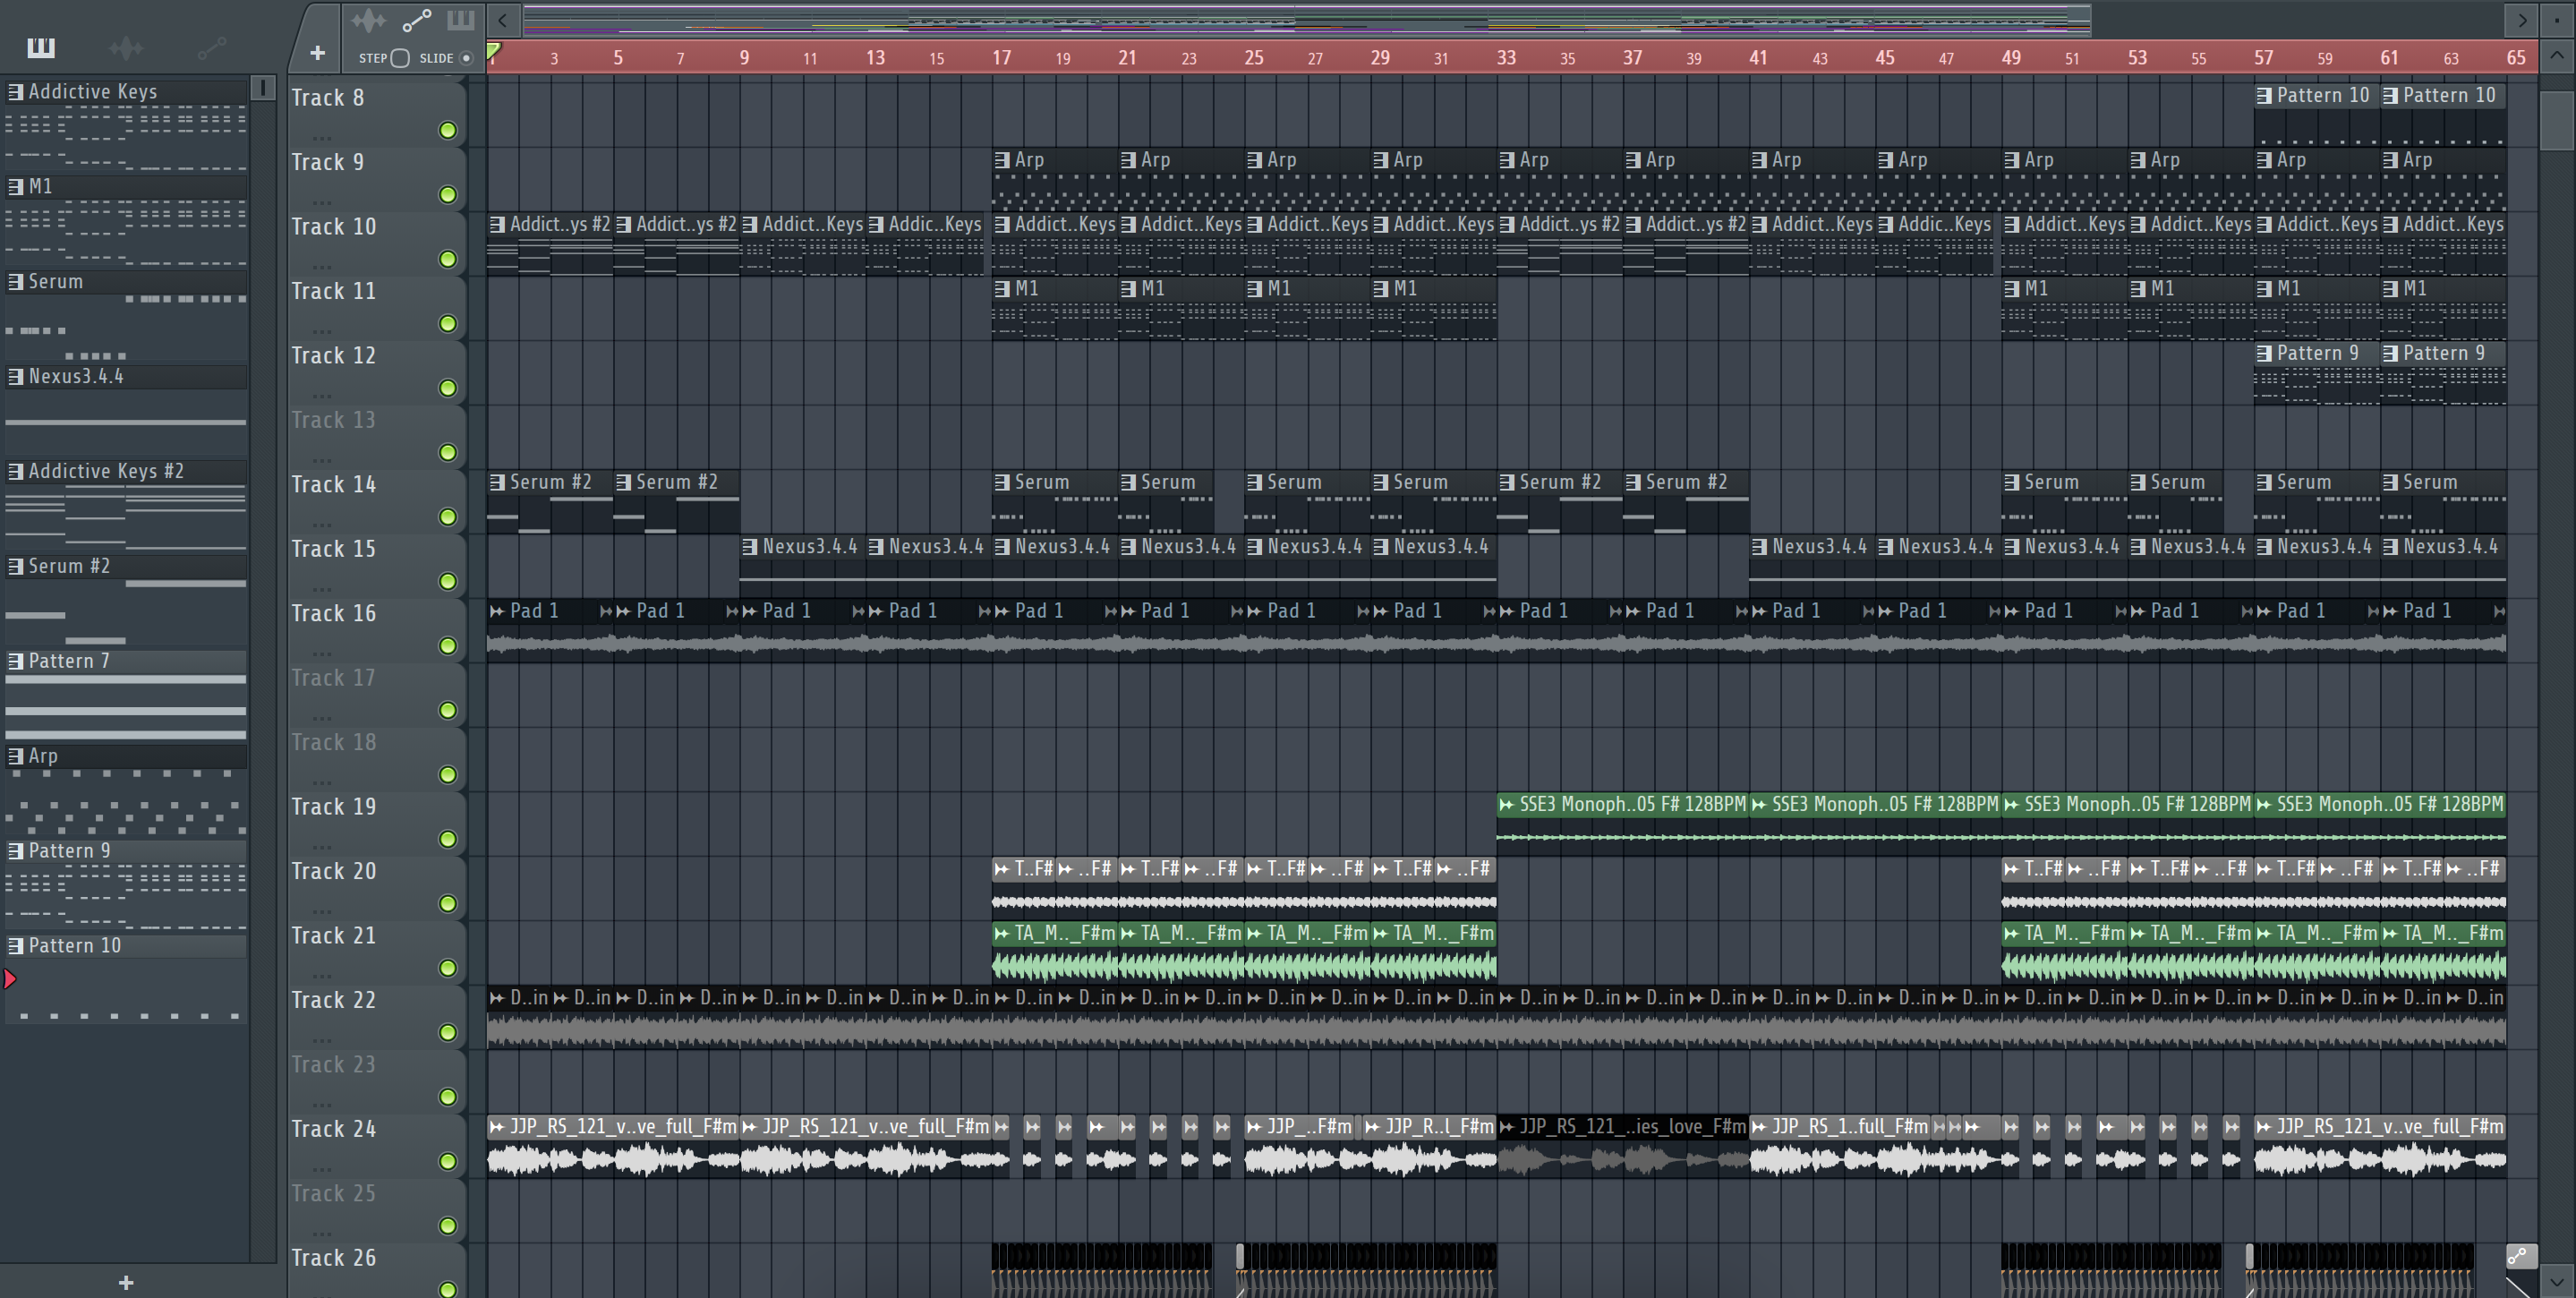Mute Track 19 using its green light
This screenshot has width=2576, height=1298.
448,839
